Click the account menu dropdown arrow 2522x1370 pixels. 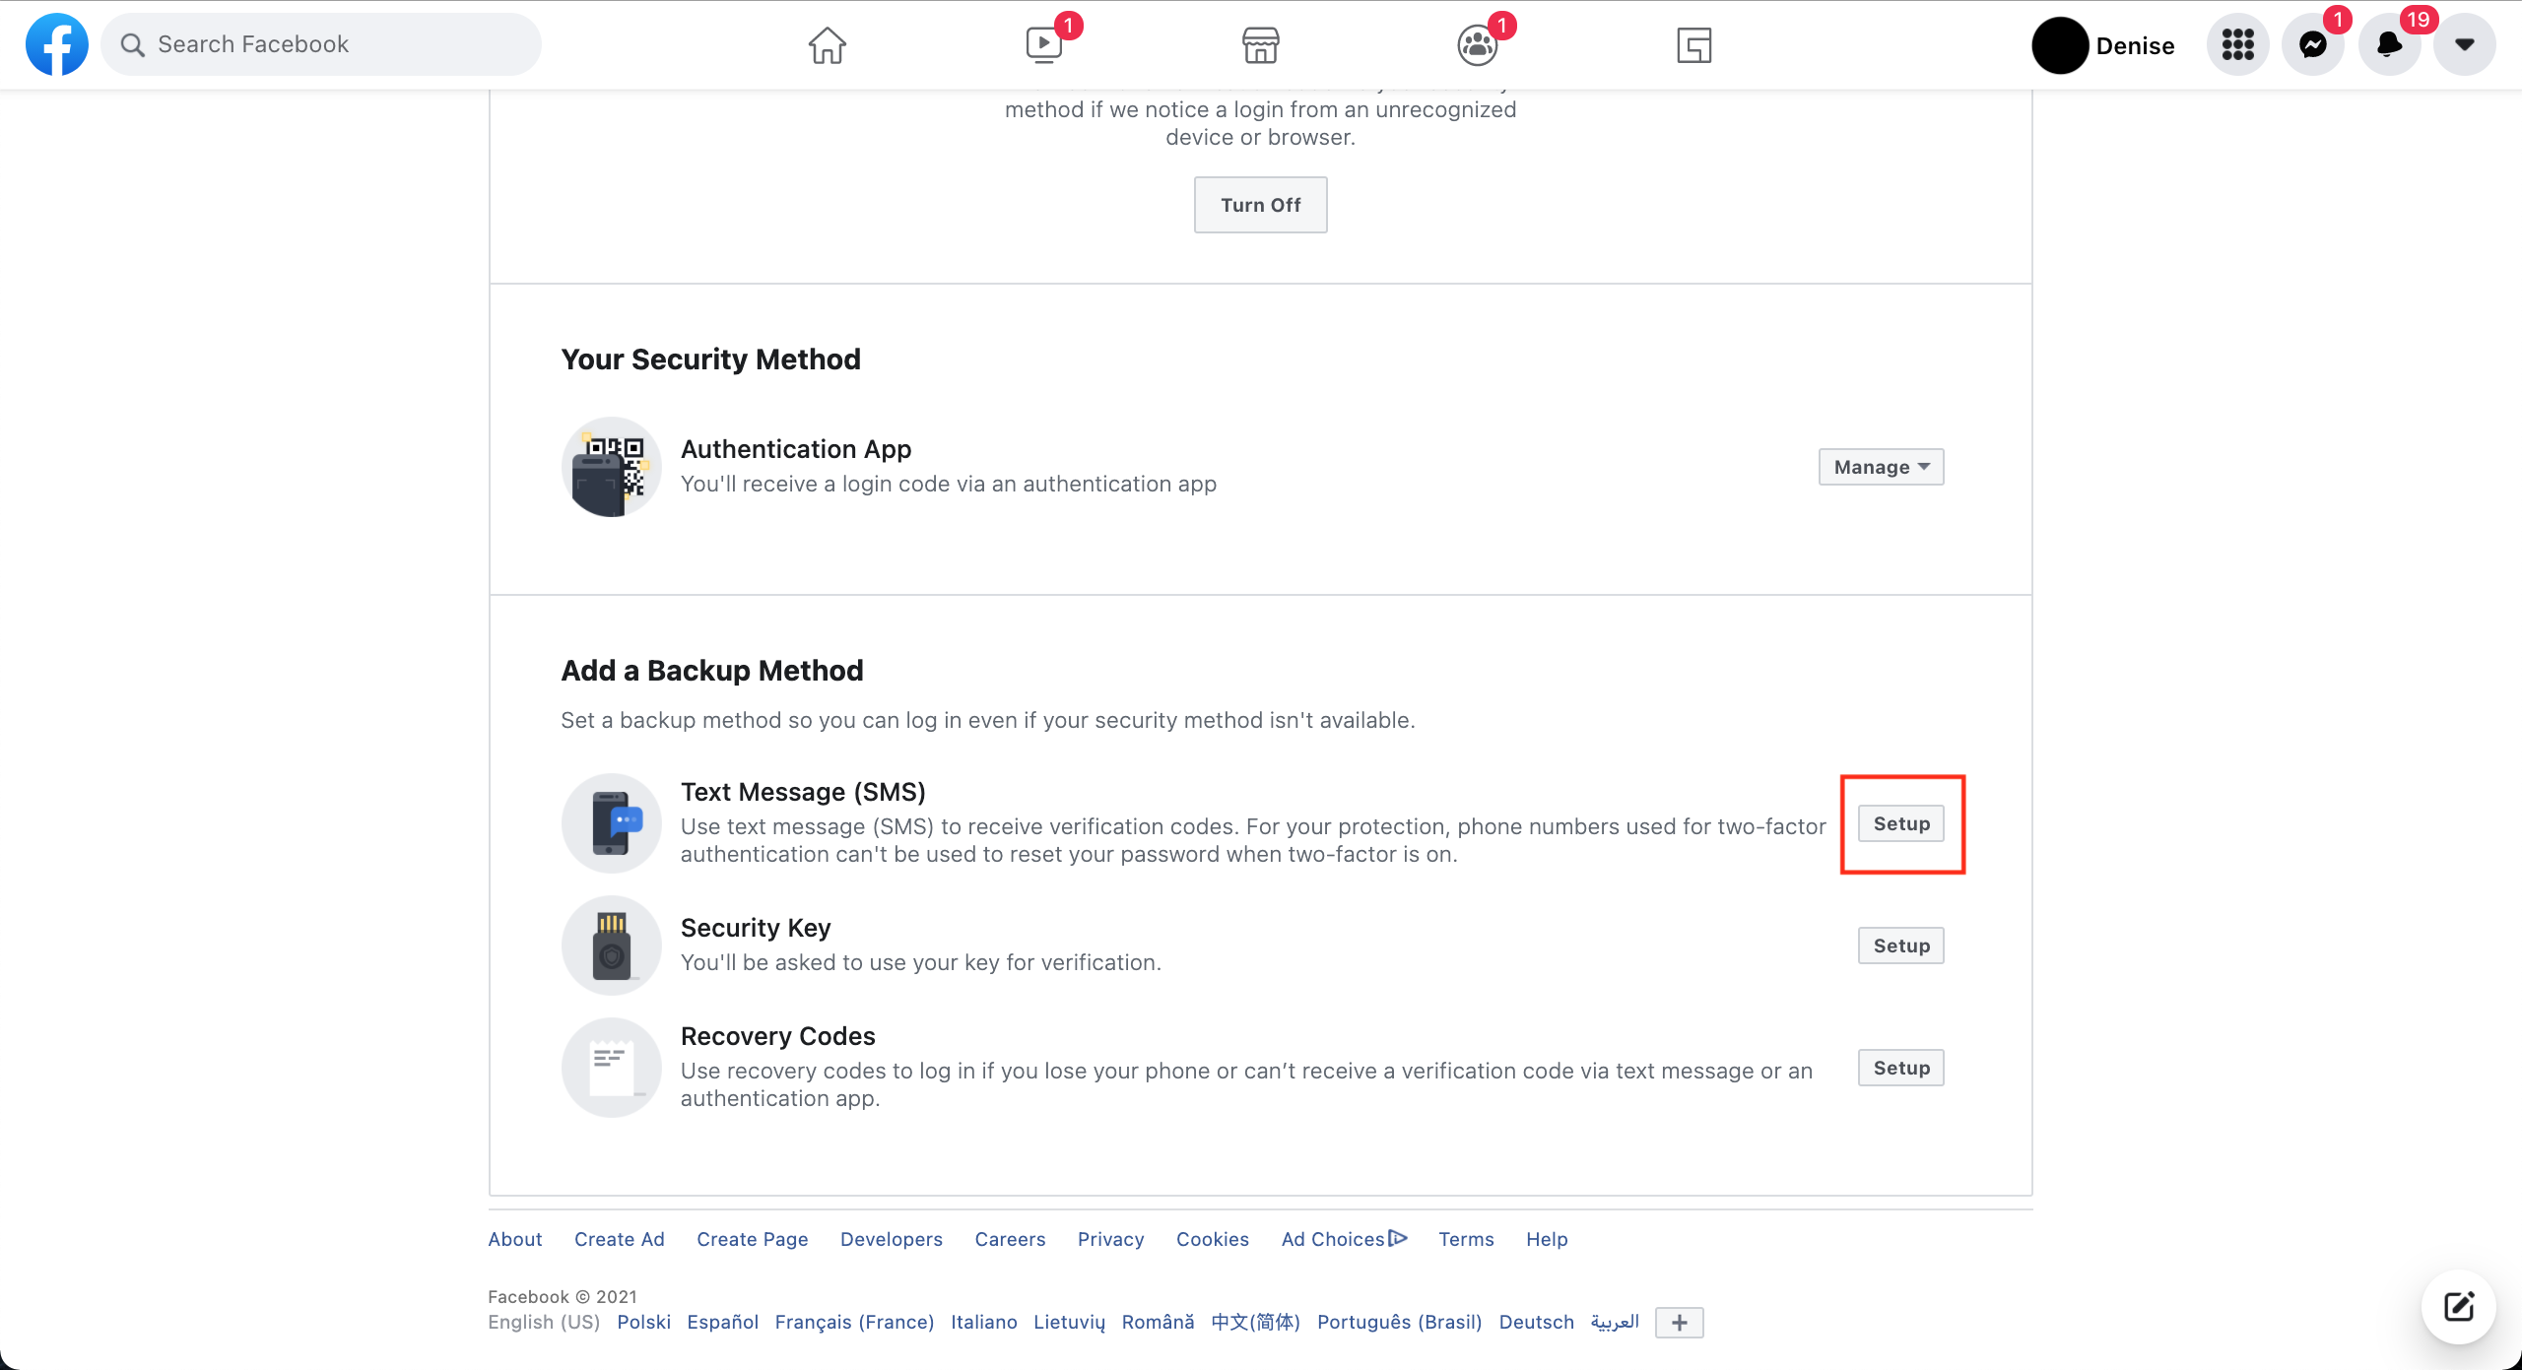pyautogui.click(x=2465, y=45)
